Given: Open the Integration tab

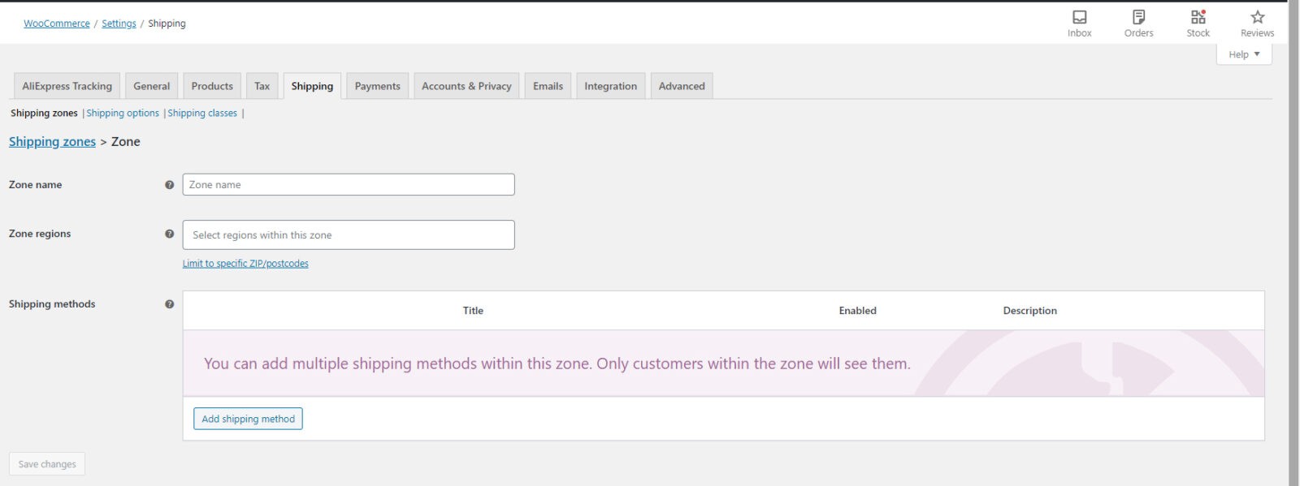Looking at the screenshot, I should (611, 86).
